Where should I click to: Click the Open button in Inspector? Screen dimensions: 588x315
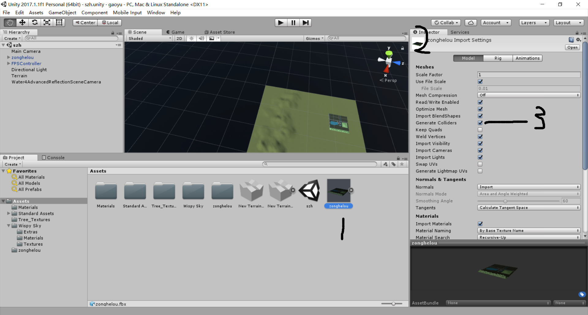pos(572,47)
